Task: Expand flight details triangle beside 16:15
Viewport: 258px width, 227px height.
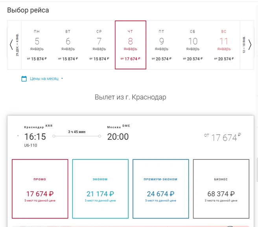Action: tap(18, 135)
